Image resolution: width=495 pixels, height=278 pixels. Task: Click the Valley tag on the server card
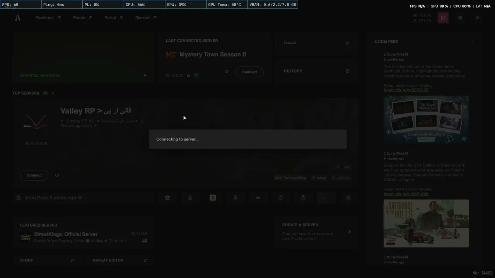(x=319, y=178)
